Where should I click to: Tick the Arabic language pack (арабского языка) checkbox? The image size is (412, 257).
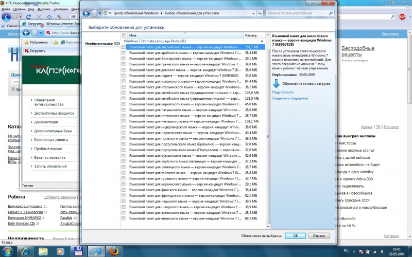tap(124, 53)
